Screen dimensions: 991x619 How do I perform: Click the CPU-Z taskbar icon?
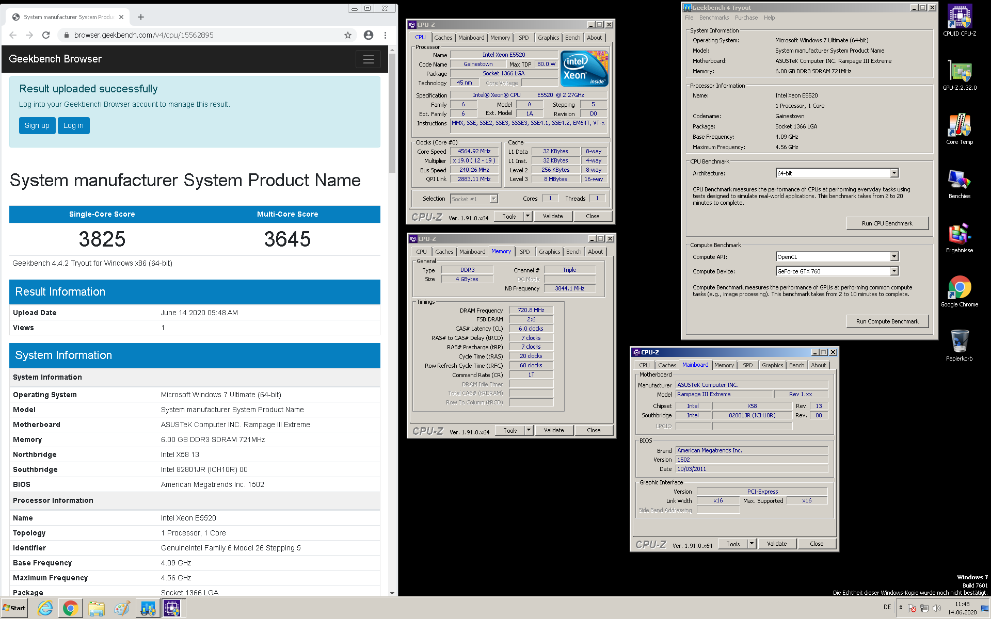[x=172, y=609]
